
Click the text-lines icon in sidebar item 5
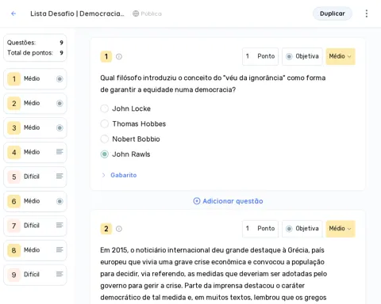click(60, 177)
